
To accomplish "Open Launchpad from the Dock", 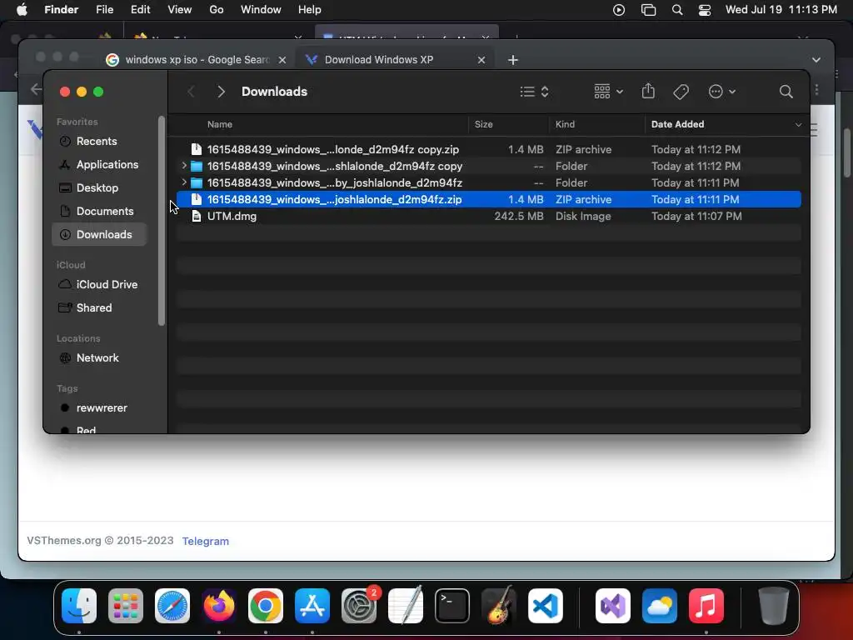I will [x=126, y=606].
